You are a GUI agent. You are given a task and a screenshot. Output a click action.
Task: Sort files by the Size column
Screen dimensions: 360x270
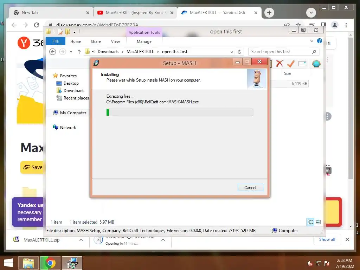[x=288, y=73]
